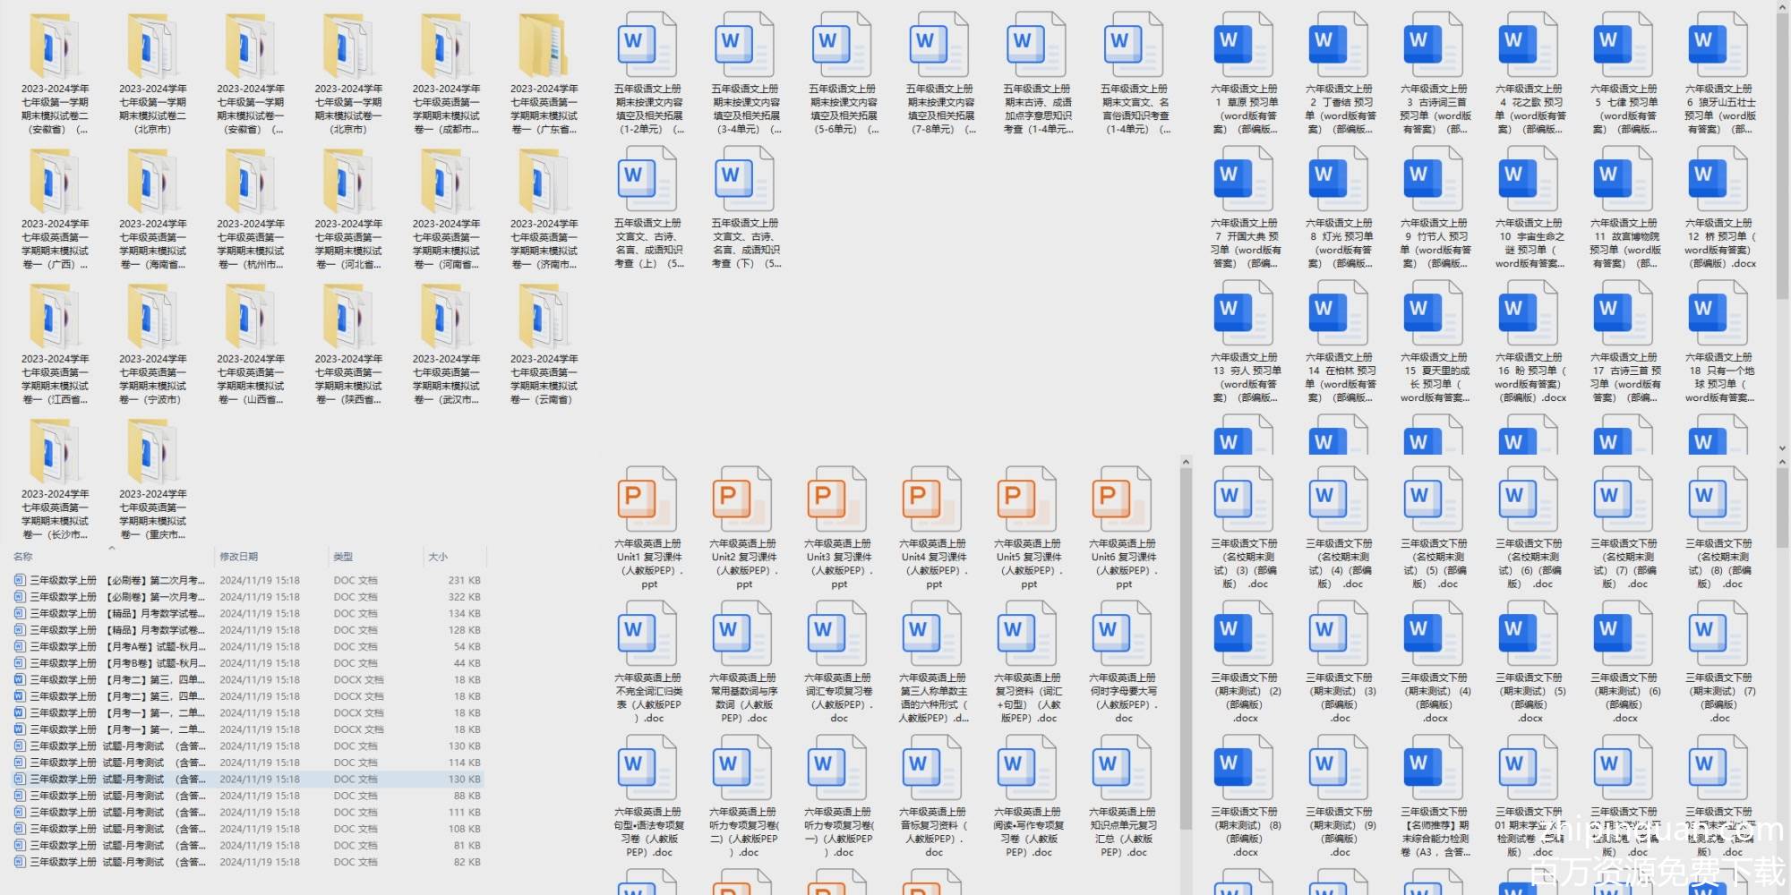Viewport: 1791px width, 895px height.
Task: Open the 七年级英语 (海南省) folder
Action: 153,209
